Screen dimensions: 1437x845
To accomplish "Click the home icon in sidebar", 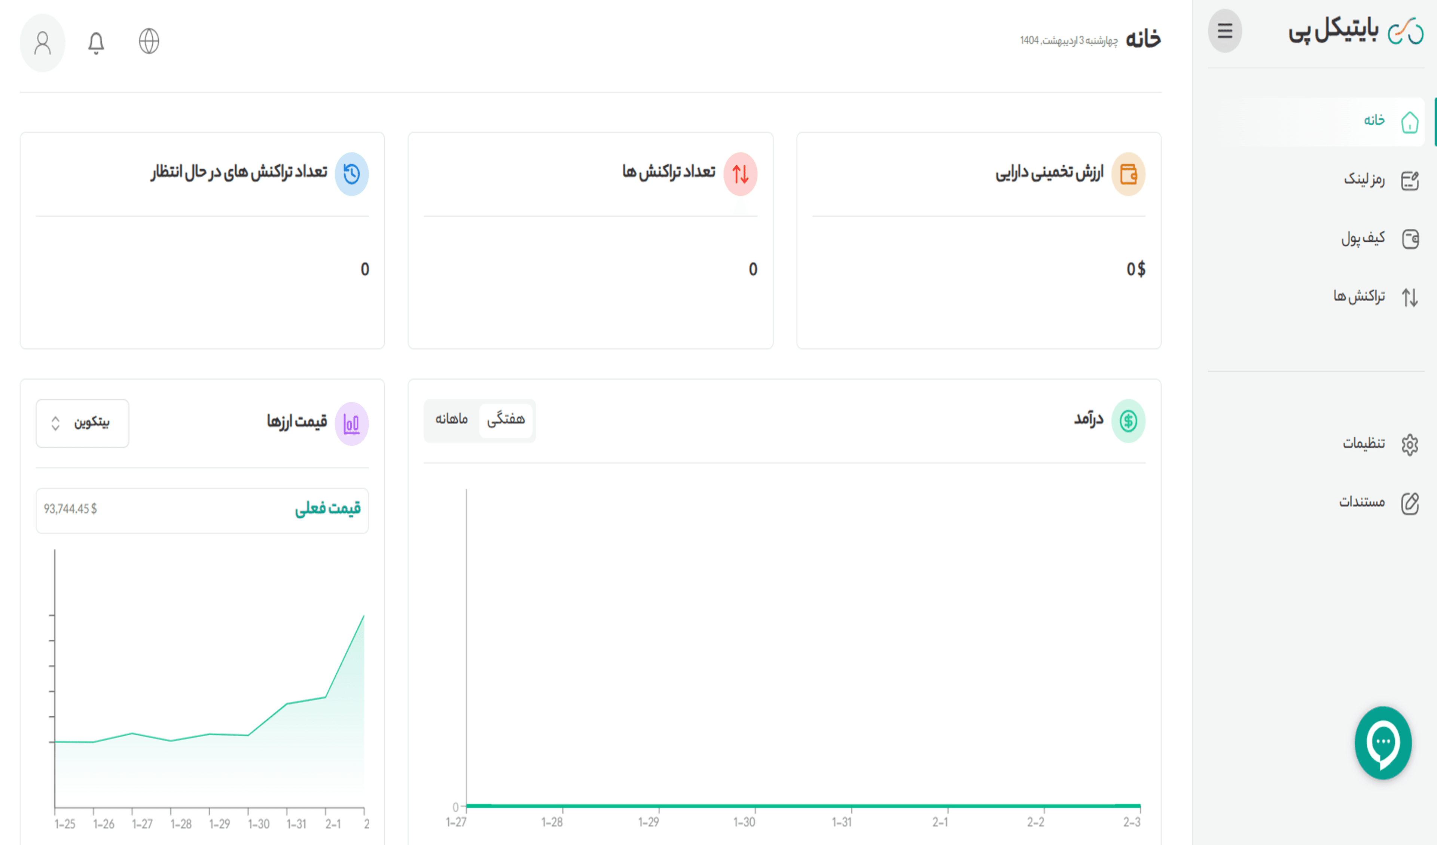I will (1410, 122).
